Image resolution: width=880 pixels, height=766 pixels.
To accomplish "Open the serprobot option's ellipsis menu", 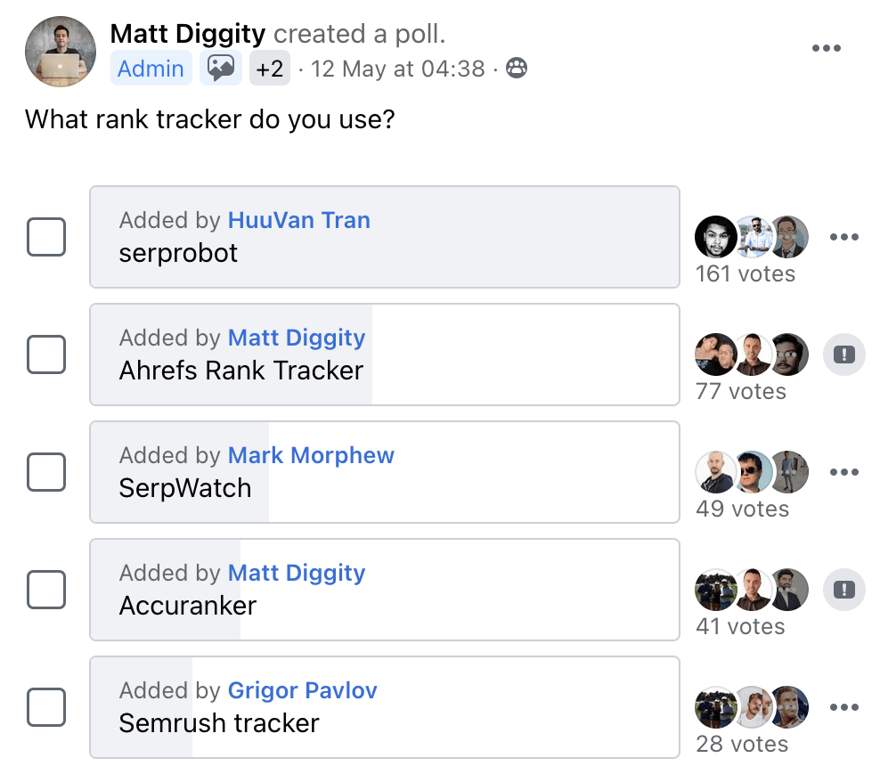I will (x=843, y=237).
